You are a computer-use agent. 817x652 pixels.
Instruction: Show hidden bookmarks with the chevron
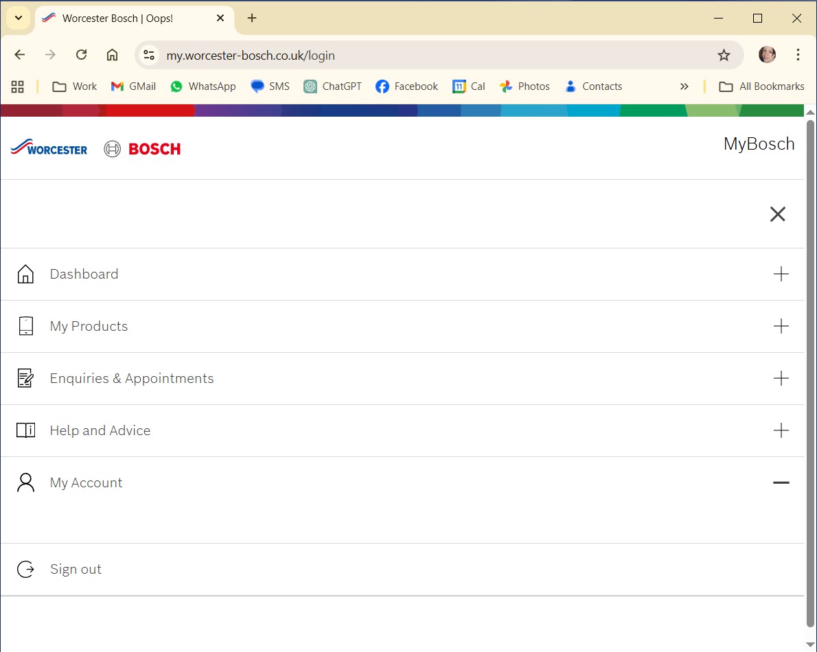(684, 86)
